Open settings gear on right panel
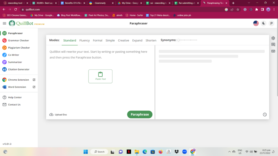 (273, 38)
